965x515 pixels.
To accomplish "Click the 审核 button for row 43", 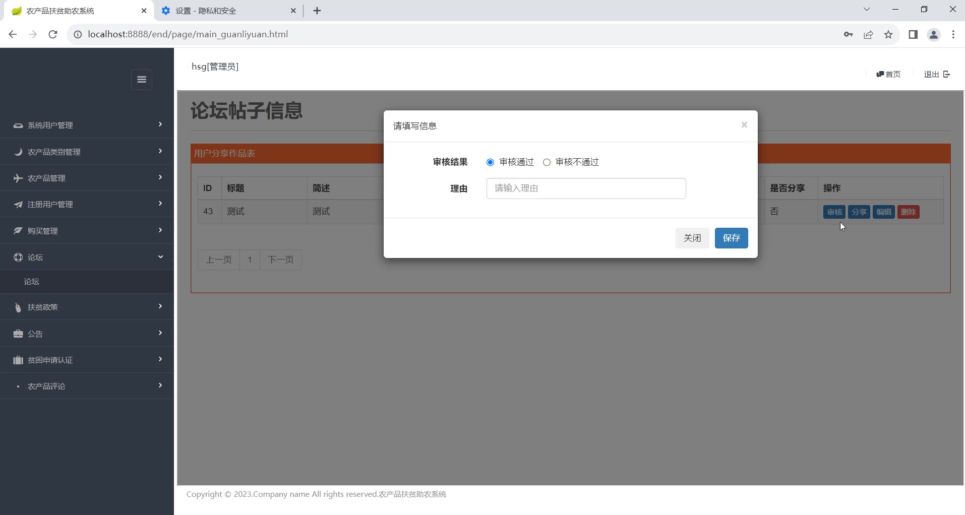I will (x=834, y=212).
